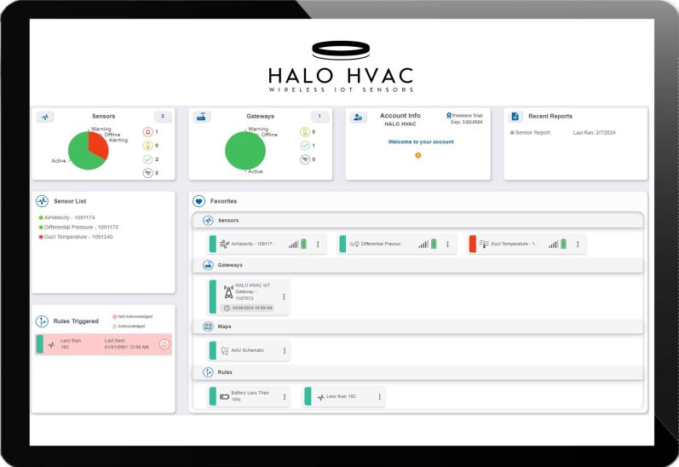Click the offline icon in Gateways card
Screen dimensions: 679x467
pos(305,159)
